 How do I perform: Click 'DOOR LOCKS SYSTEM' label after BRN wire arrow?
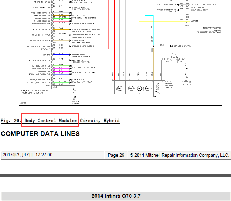pyautogui.click(x=182, y=46)
